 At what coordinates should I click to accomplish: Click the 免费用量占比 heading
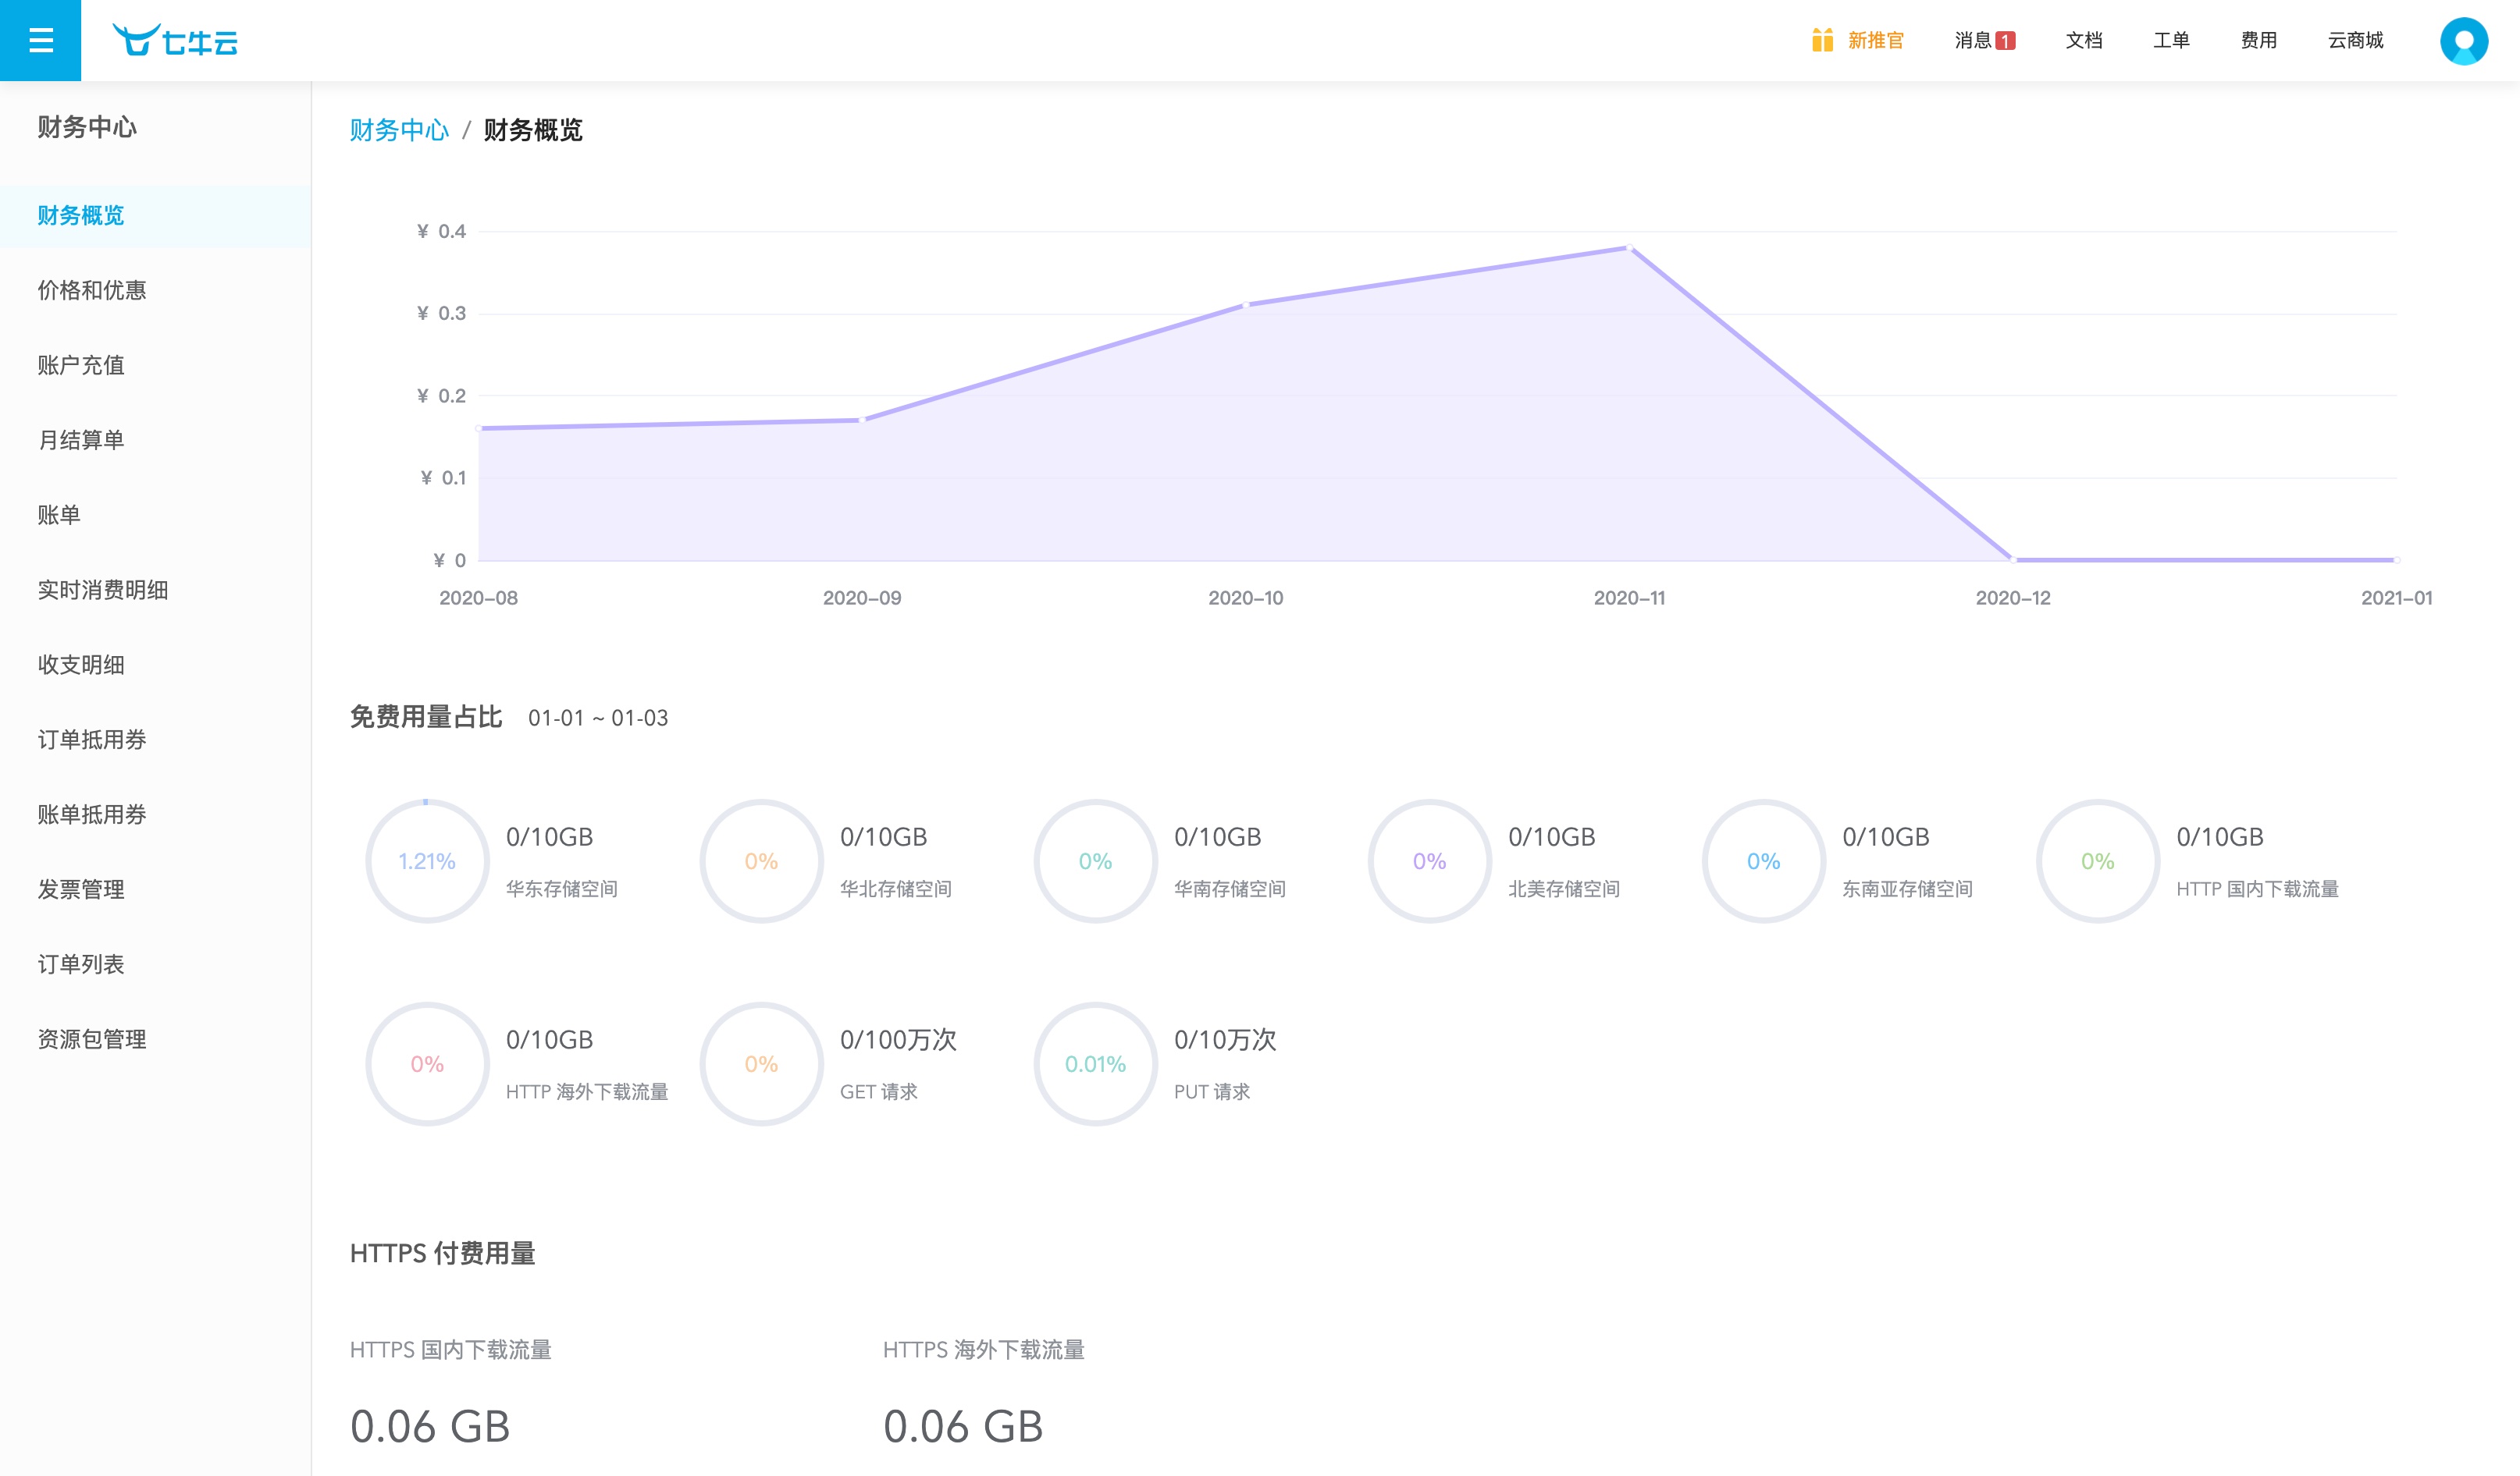pos(426,718)
